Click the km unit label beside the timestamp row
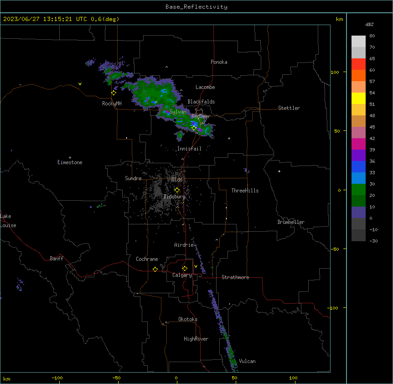Screen dimensions: 393x384 pyautogui.click(x=339, y=19)
